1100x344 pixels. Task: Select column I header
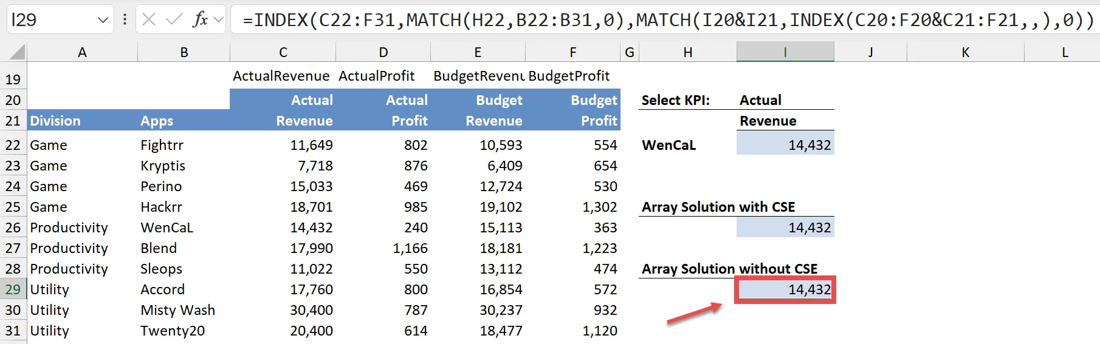click(785, 53)
